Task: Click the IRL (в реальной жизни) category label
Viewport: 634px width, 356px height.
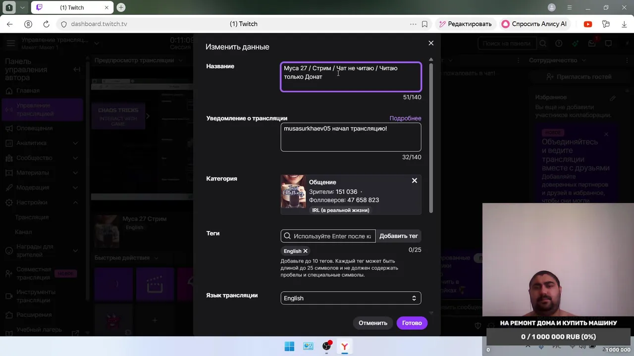Action: point(341,210)
